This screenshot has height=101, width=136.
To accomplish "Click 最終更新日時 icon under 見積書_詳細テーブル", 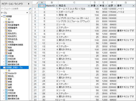I will click(6, 99).
